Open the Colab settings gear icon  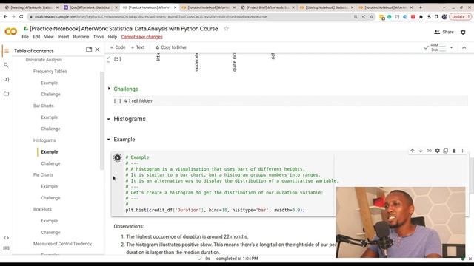463,32
